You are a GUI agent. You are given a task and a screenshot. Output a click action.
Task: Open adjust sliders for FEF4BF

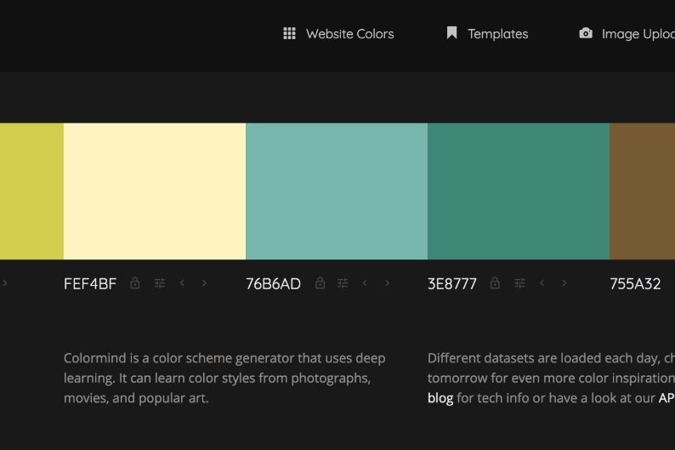click(x=160, y=283)
